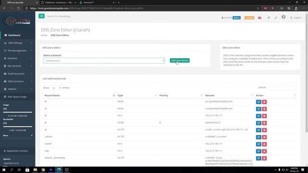Screen dimensions: 308x173
Task: Expand SQL Services in sidebar
Action: click(x=18, y=66)
